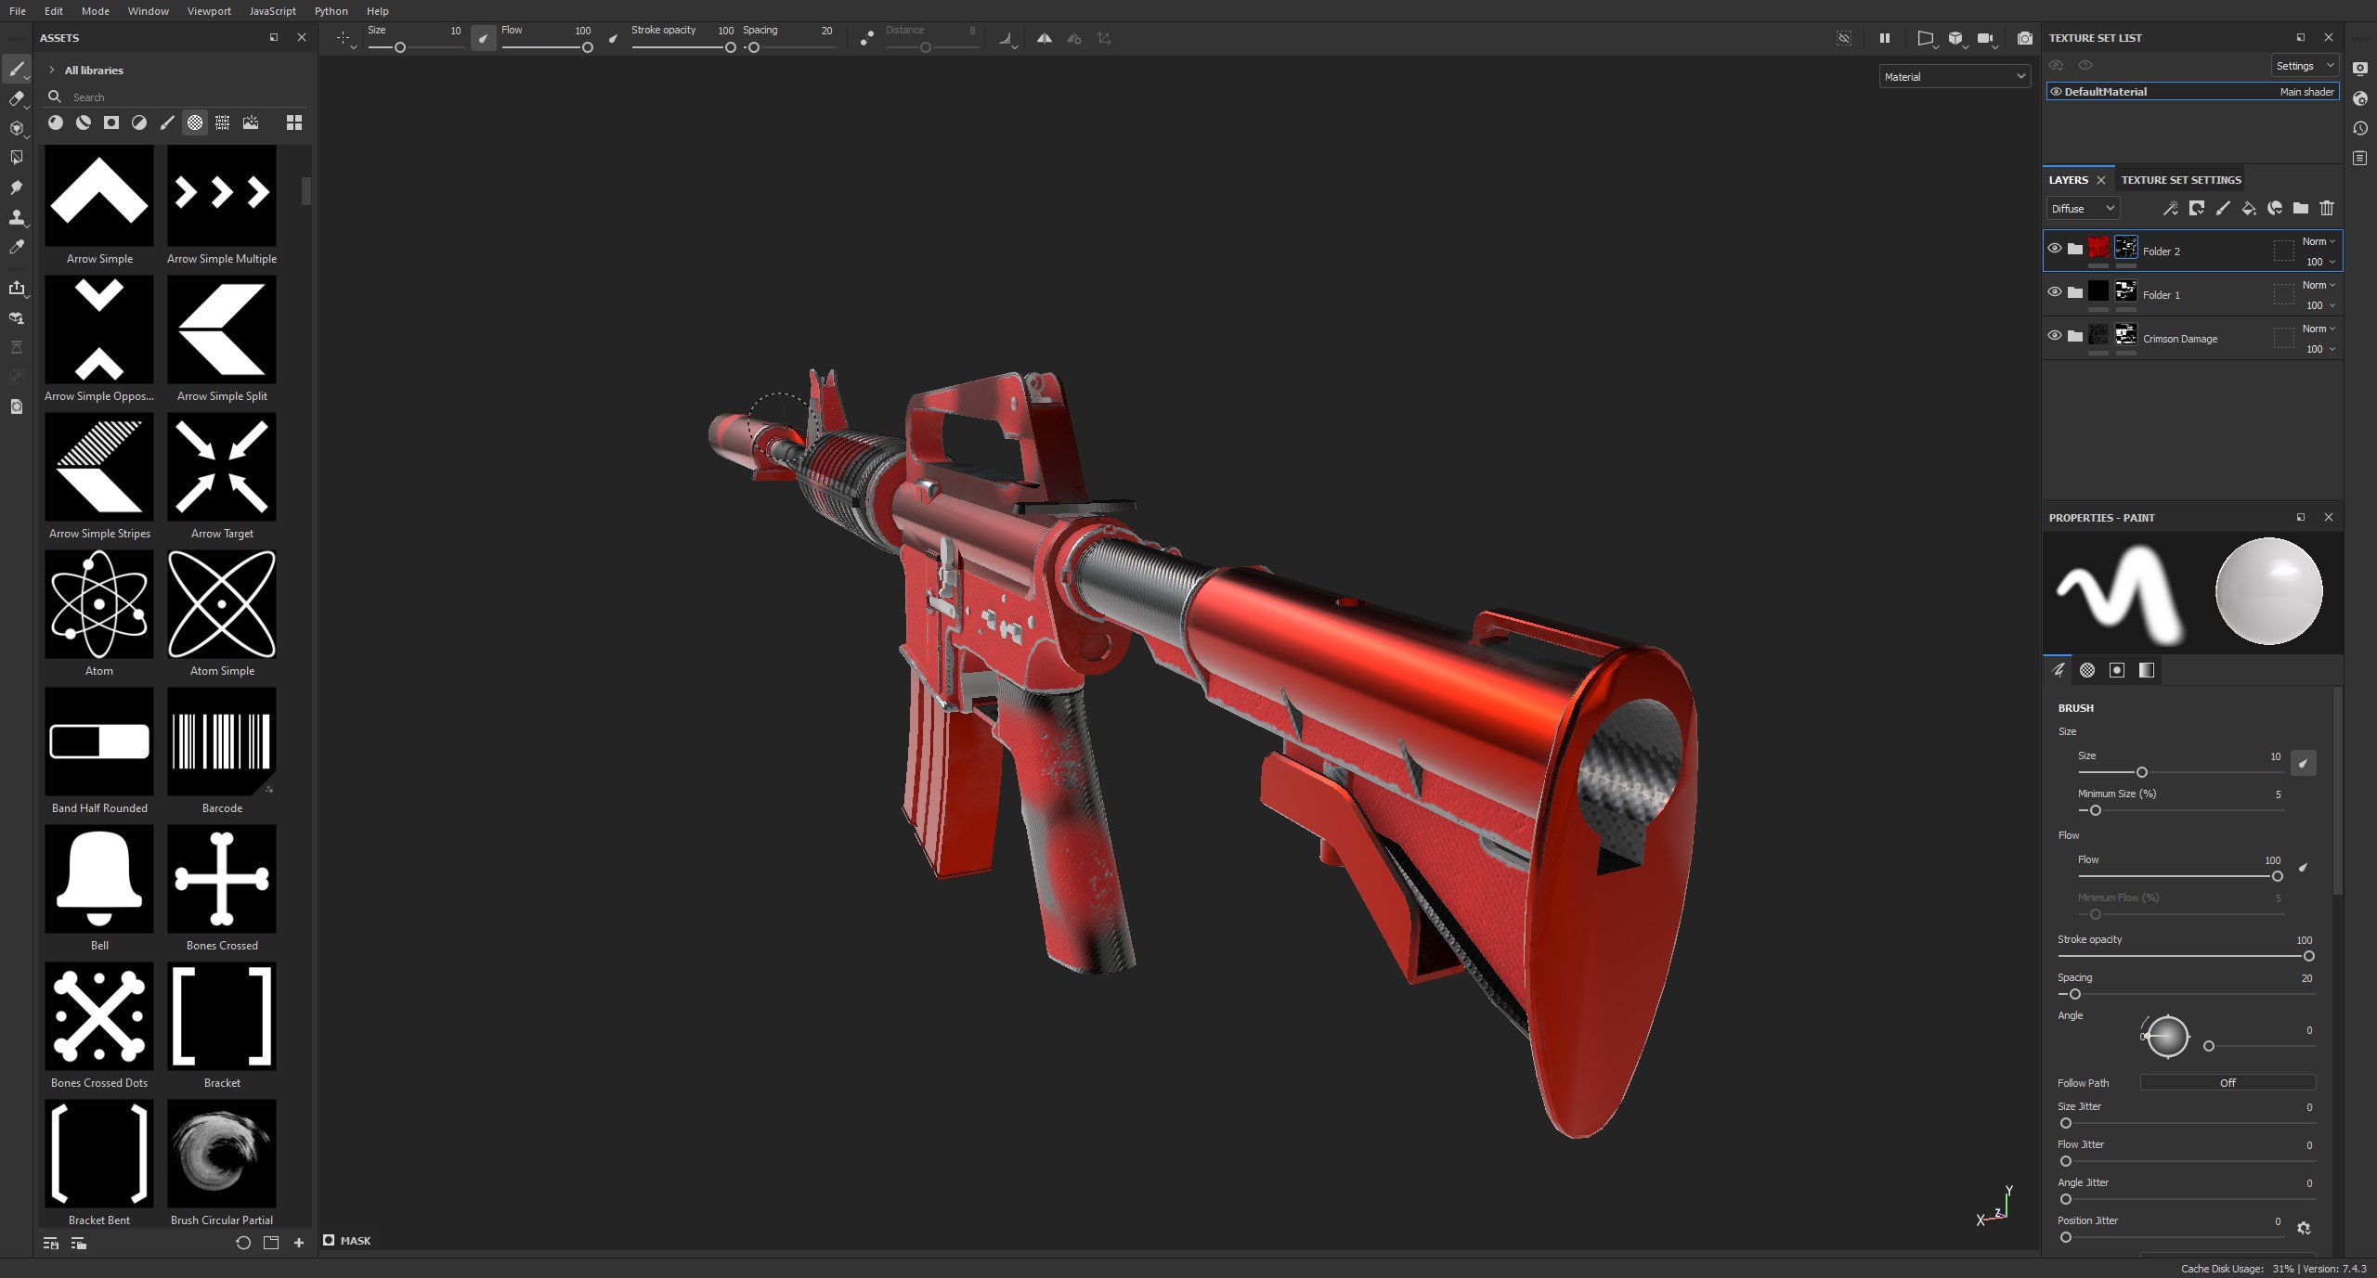Click the Follow Path Off button
This screenshot has width=2377, height=1278.
(x=2227, y=1083)
